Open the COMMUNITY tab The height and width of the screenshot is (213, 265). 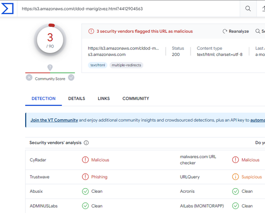[136, 98]
